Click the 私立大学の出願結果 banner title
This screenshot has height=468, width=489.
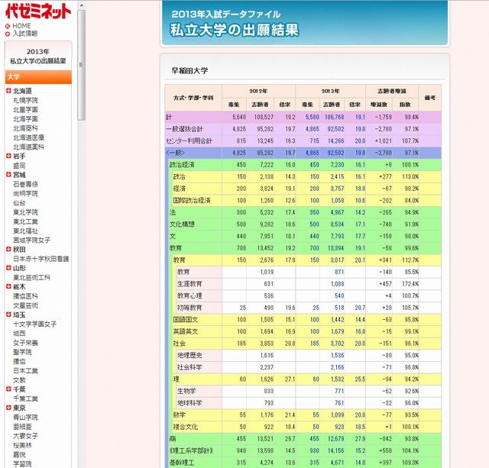[235, 30]
